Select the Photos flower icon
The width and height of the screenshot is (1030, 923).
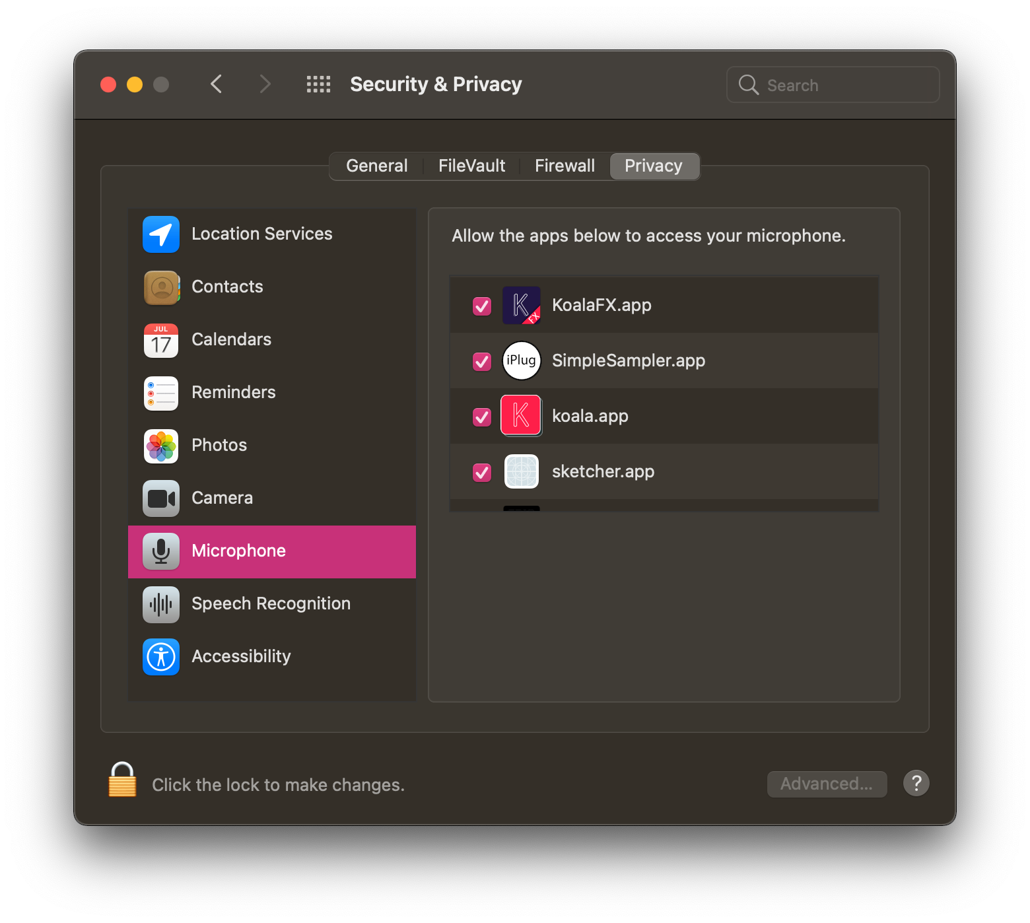click(161, 446)
